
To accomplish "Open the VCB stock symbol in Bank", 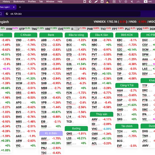I will coord(44,64).
